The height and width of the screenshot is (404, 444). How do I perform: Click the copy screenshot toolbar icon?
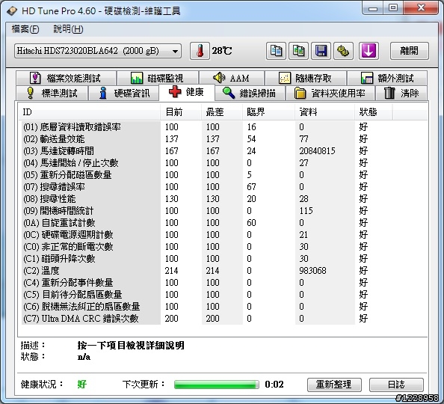point(298,51)
